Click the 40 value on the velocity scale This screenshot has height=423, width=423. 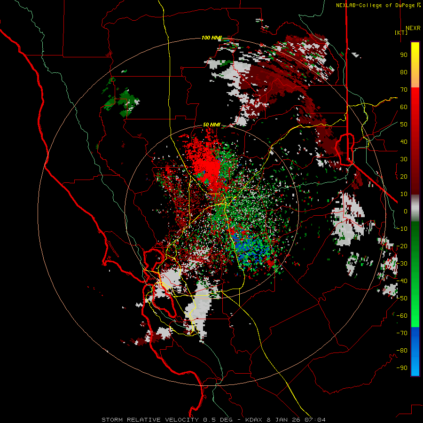(404, 141)
